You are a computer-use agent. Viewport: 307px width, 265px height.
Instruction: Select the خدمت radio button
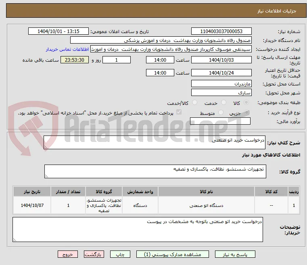223,102
